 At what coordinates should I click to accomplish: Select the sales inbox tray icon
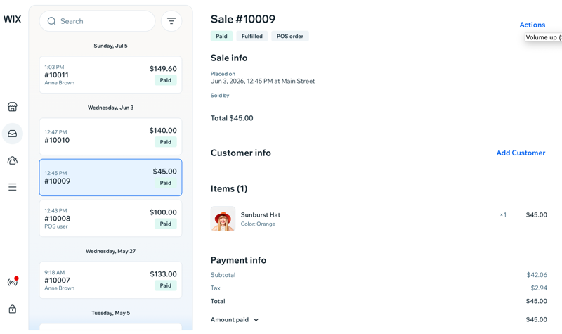[x=13, y=134]
